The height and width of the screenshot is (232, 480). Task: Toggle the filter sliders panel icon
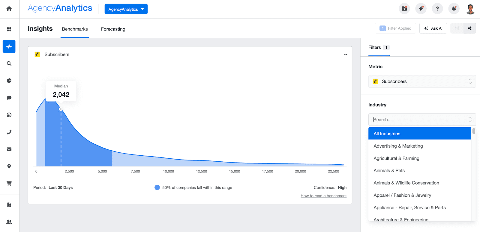[x=457, y=28]
